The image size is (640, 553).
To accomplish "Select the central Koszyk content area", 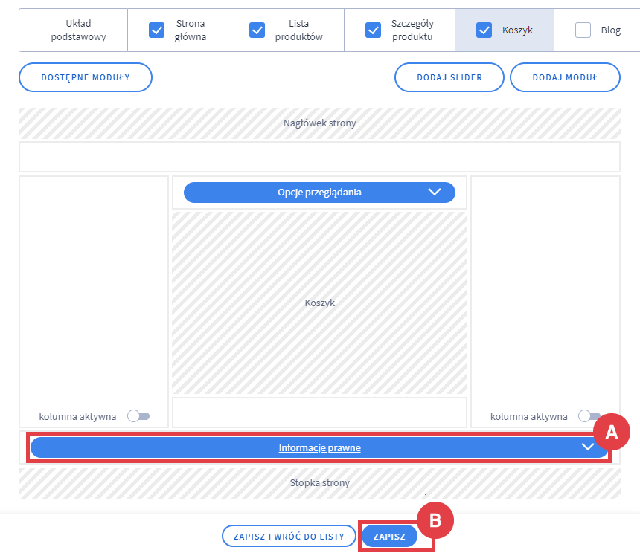I will tap(319, 303).
